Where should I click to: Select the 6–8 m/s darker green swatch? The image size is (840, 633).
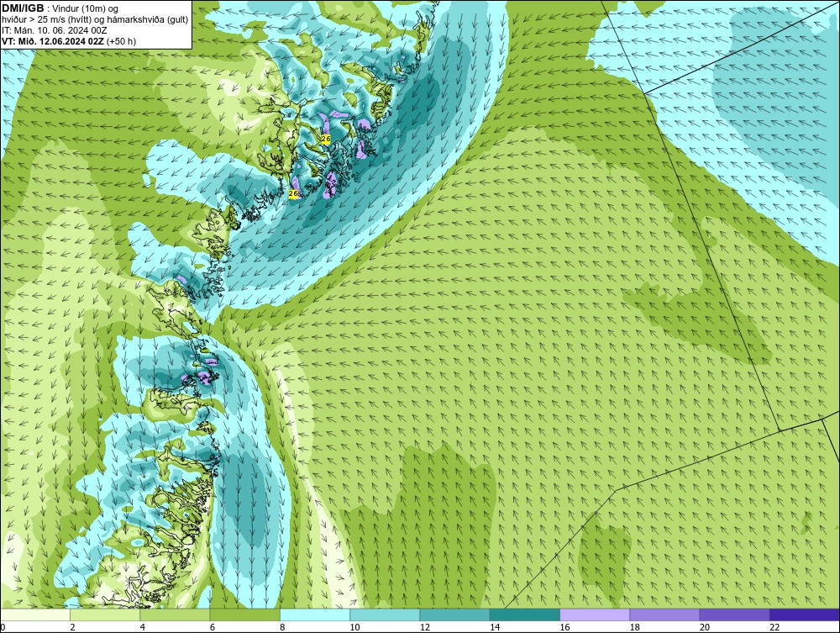coord(244,615)
